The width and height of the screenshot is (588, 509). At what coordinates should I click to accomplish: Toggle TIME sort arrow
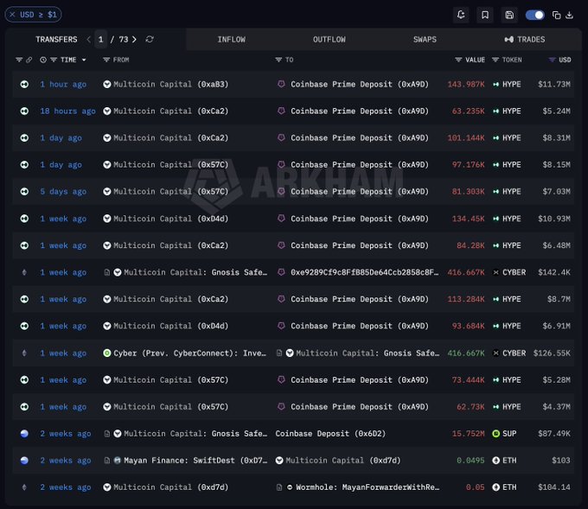[84, 60]
